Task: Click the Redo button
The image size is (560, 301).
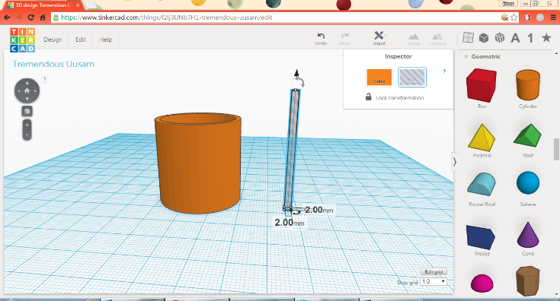Action: tap(344, 39)
